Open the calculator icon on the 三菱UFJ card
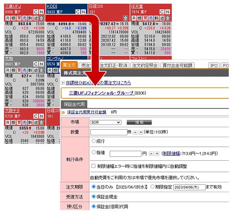This screenshot has height=214, width=232. [41, 18]
